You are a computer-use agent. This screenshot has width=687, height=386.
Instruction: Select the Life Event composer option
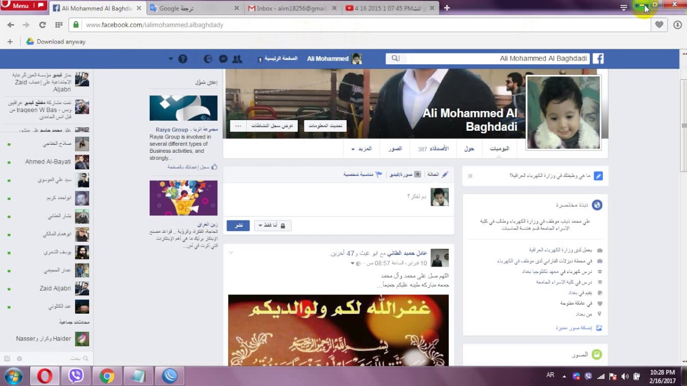pos(363,174)
